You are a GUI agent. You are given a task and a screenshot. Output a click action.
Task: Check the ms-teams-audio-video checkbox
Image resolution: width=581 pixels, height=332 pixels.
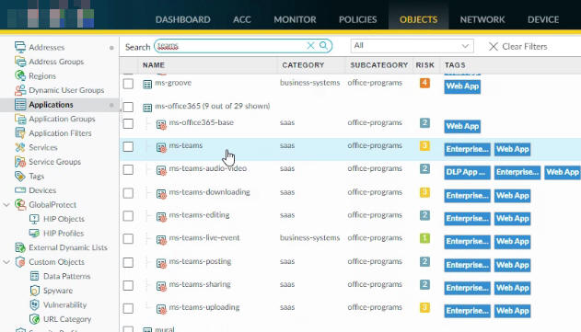point(128,169)
